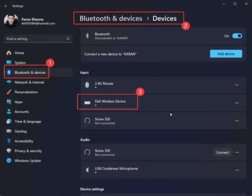Image resolution: width=252 pixels, height=196 pixels.
Task: Click Connect for Stone 350
Action: pyautogui.click(x=223, y=153)
